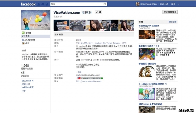
Task: Expand the 'more' link under description
Action: [x=79, y=72]
